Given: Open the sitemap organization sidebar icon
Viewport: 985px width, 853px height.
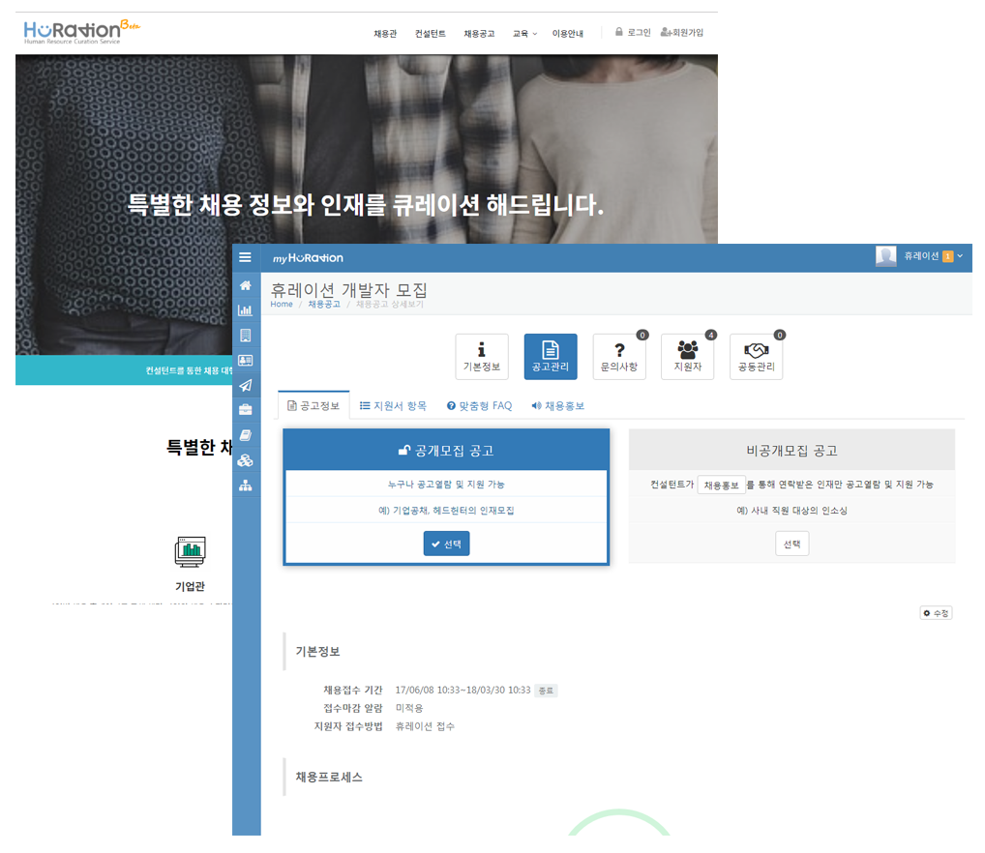Looking at the screenshot, I should click(x=246, y=485).
